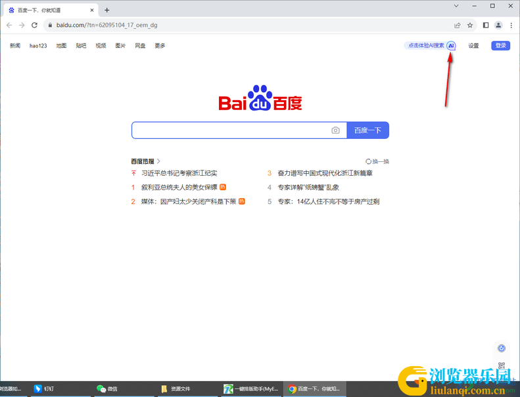
Task: Open 叙利亚总统夫人的美女保镖 headline
Action: coord(179,188)
